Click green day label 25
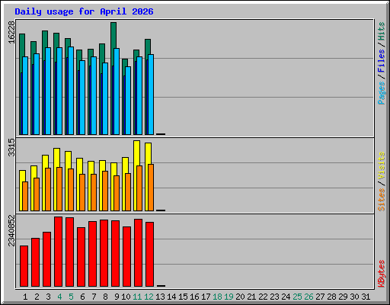The image size is (390, 305). tap(297, 297)
